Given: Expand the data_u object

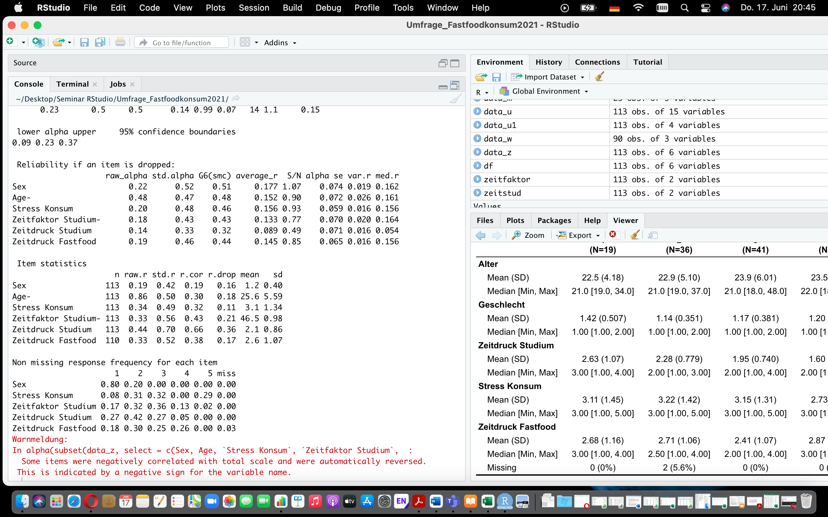Looking at the screenshot, I should tap(477, 111).
